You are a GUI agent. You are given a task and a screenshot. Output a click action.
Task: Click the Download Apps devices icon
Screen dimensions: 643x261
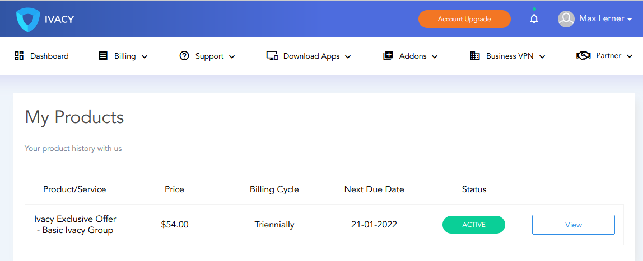pos(272,56)
